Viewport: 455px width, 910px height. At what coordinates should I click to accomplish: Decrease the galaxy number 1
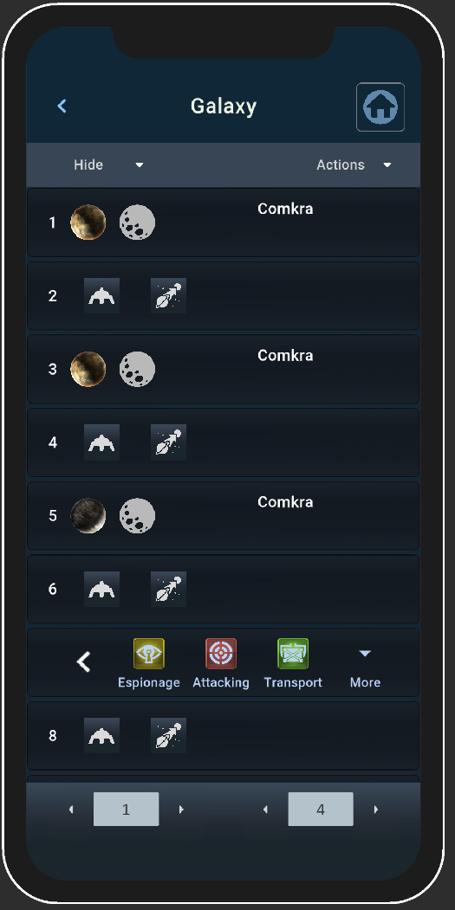[71, 809]
